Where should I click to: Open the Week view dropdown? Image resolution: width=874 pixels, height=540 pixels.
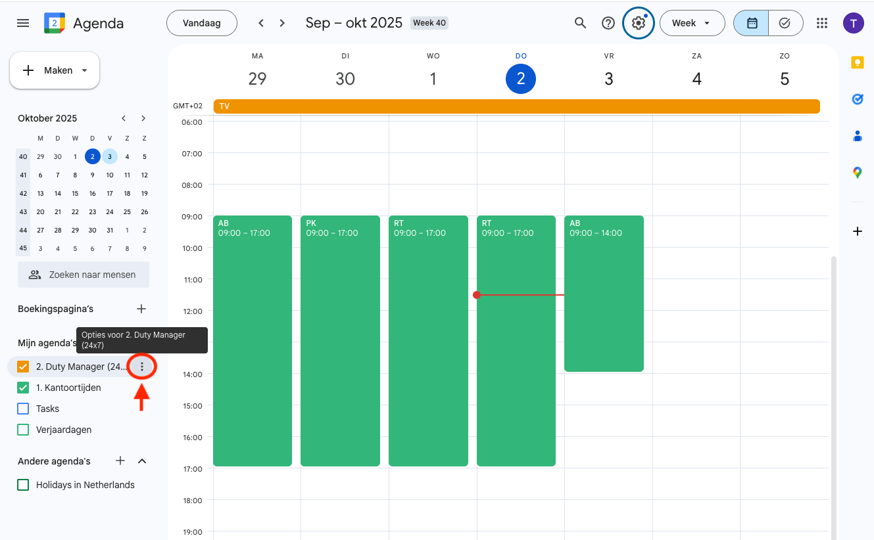pyautogui.click(x=692, y=23)
